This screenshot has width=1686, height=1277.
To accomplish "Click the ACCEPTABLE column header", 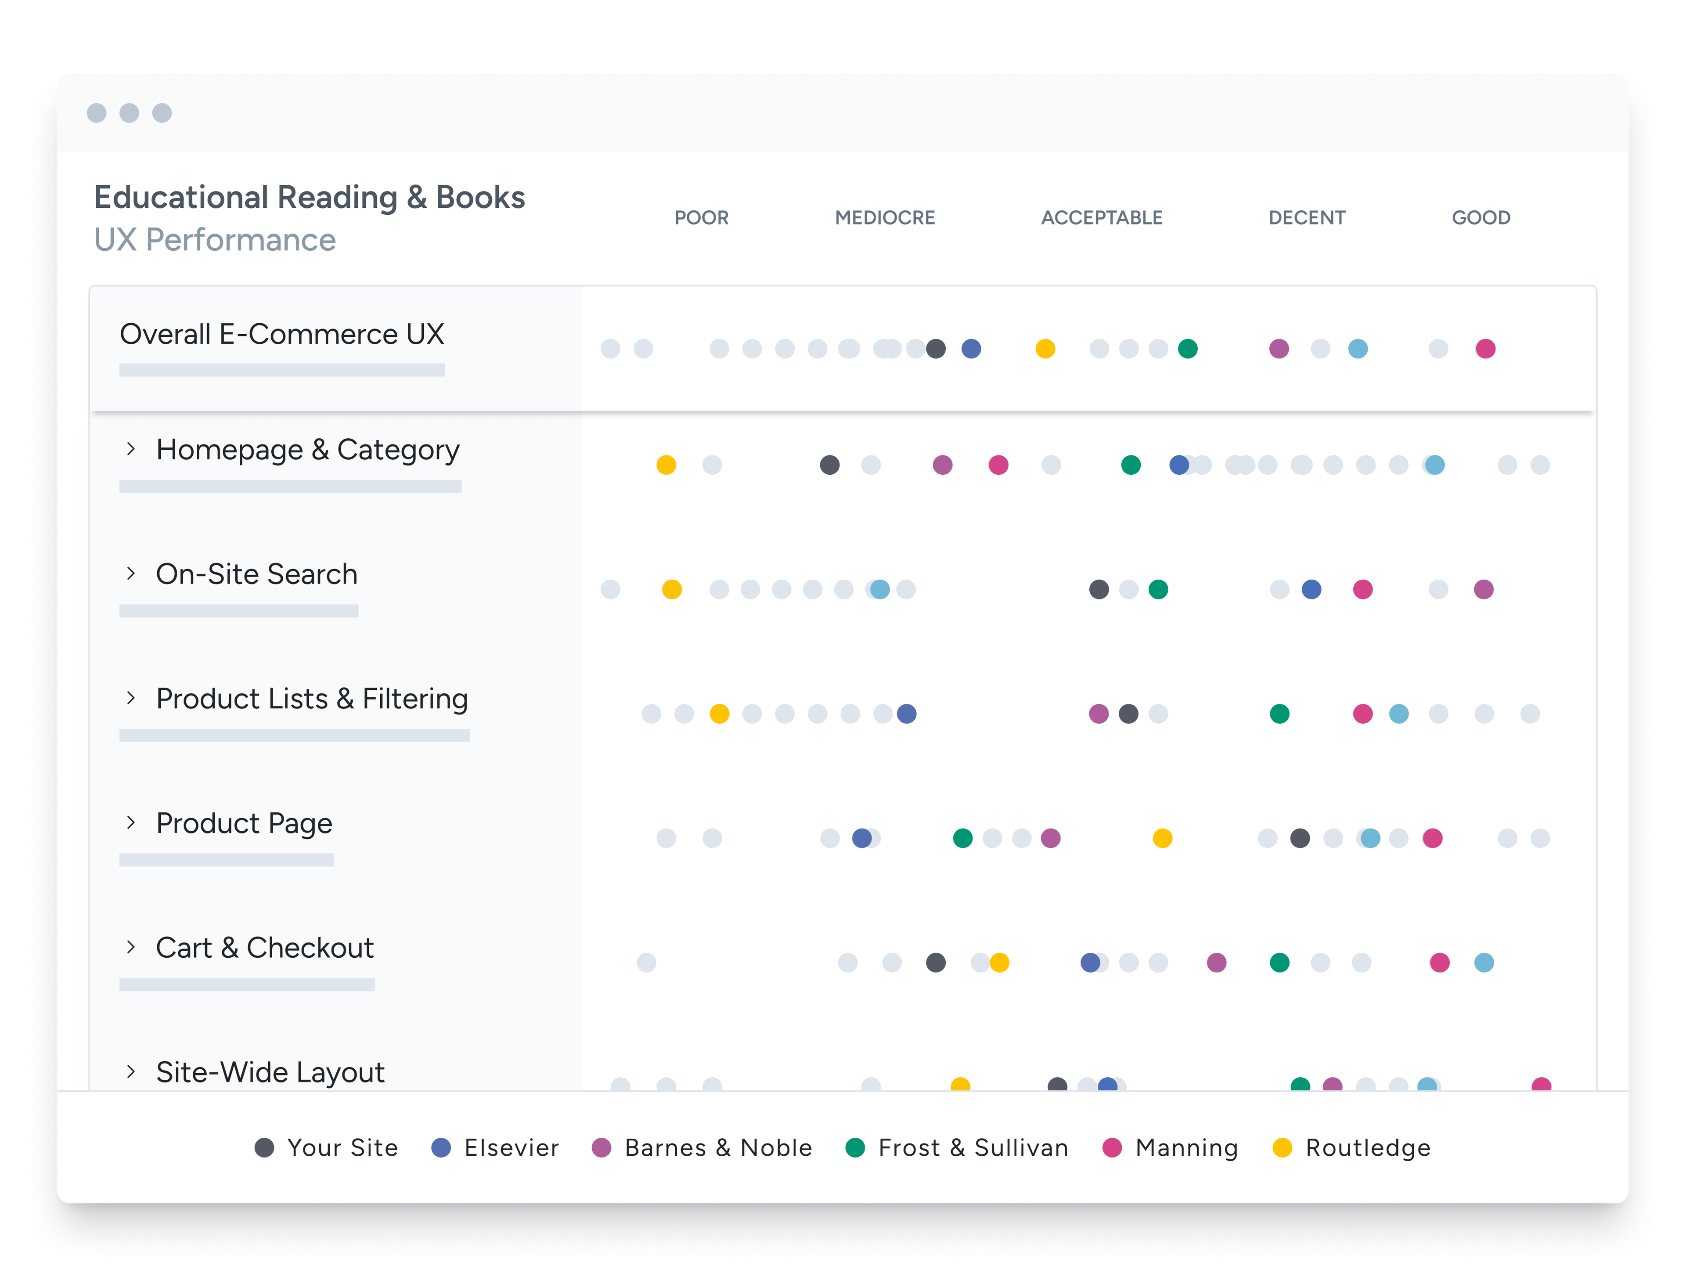I will [1101, 218].
